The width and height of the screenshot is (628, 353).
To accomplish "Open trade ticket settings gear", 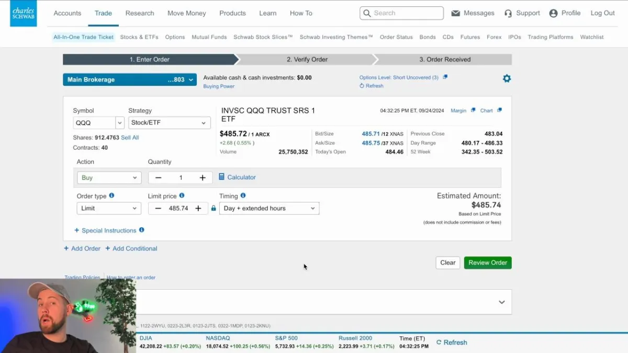I will click(x=507, y=78).
